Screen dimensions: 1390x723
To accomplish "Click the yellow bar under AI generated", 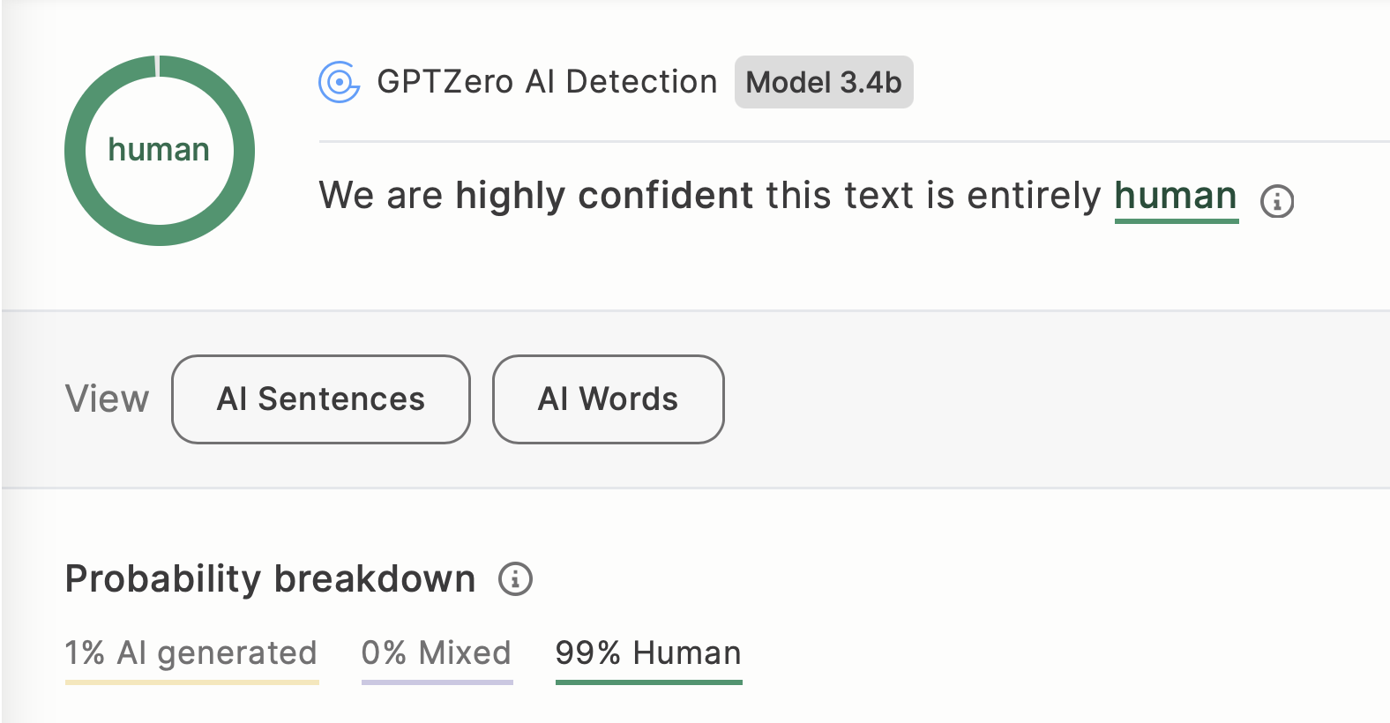I will [x=192, y=682].
